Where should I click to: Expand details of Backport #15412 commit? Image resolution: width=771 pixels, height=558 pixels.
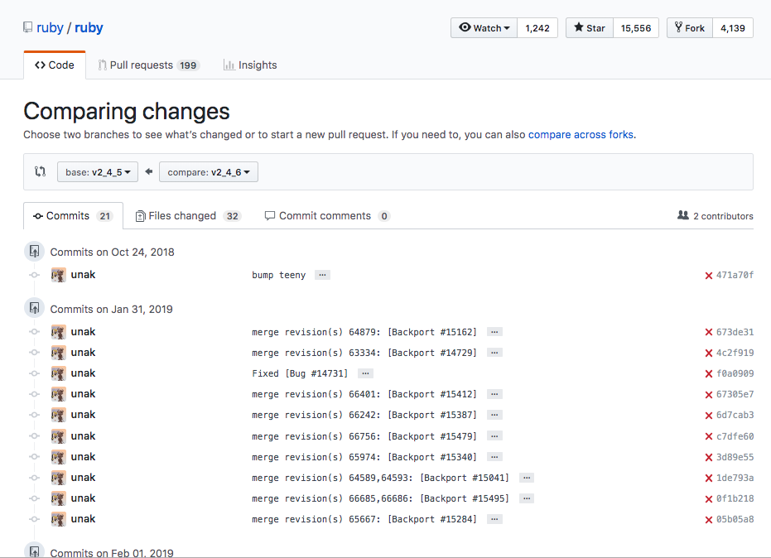tap(494, 394)
